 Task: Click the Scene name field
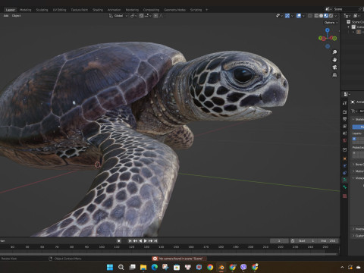tap(345, 9)
